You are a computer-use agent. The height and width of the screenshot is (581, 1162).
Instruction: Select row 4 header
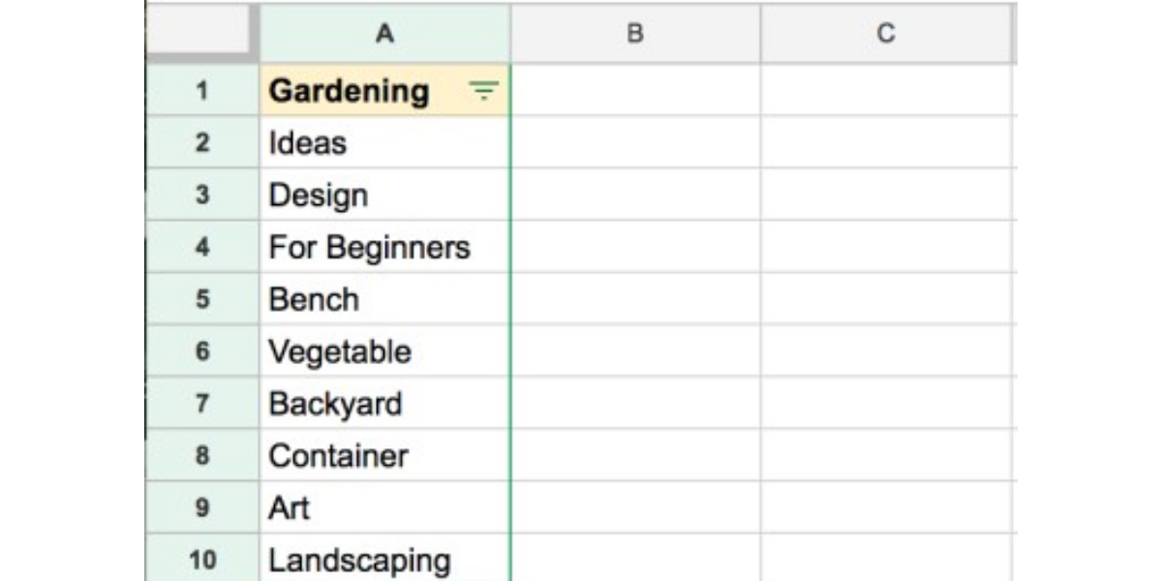tap(202, 247)
